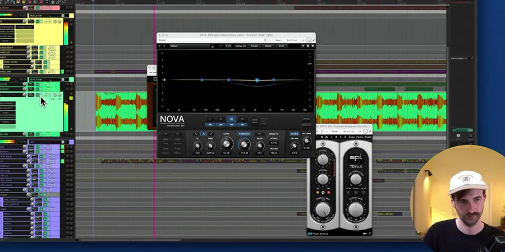Switch to setting D in SPL
Screen dimensions: 505x252
point(345,137)
